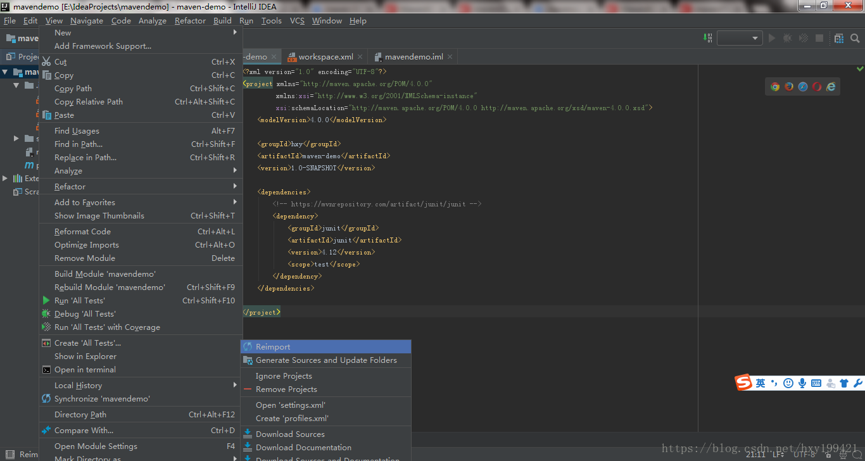This screenshot has width=865, height=461.
Task: Expand the Add to Favorites submenu
Action: point(141,203)
